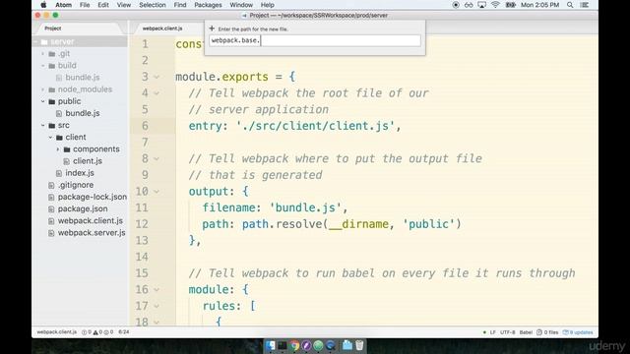The width and height of the screenshot is (630, 354).
Task: Open Google Chrome from the dock
Action: click(x=294, y=345)
